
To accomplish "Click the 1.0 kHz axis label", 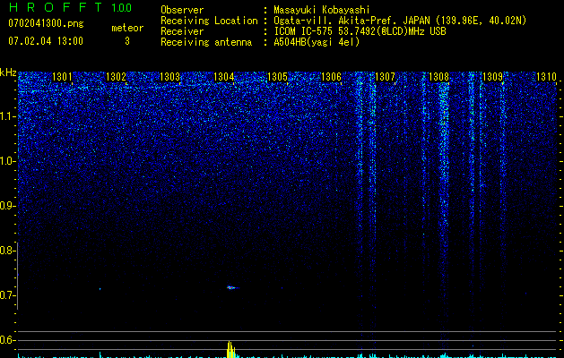I will tap(8, 161).
